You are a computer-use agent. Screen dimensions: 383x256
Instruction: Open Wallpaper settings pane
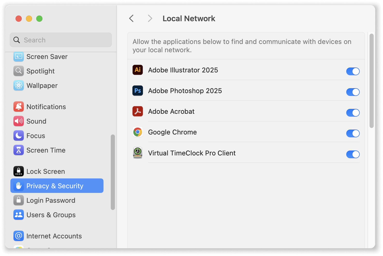[42, 85]
